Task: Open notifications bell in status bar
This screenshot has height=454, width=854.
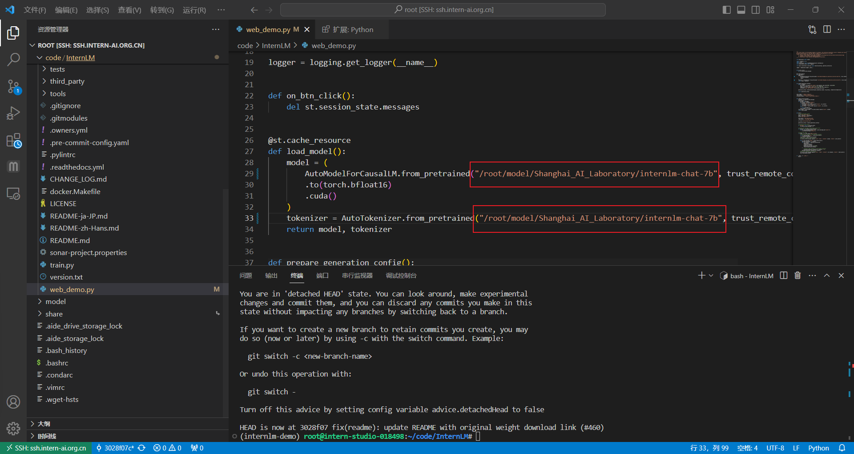Action: 842,448
